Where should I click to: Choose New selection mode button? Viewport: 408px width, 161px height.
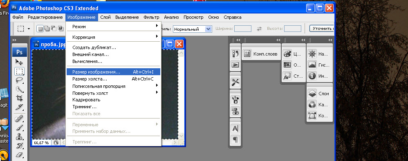[40, 29]
